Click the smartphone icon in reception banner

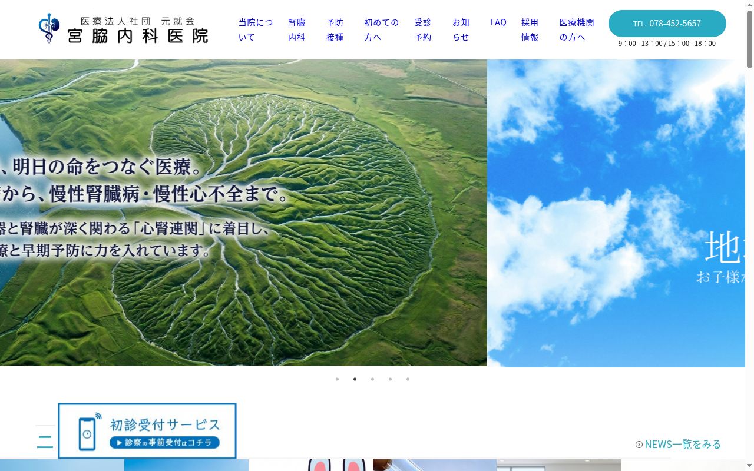click(90, 432)
